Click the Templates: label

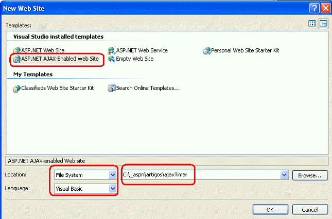19,25
